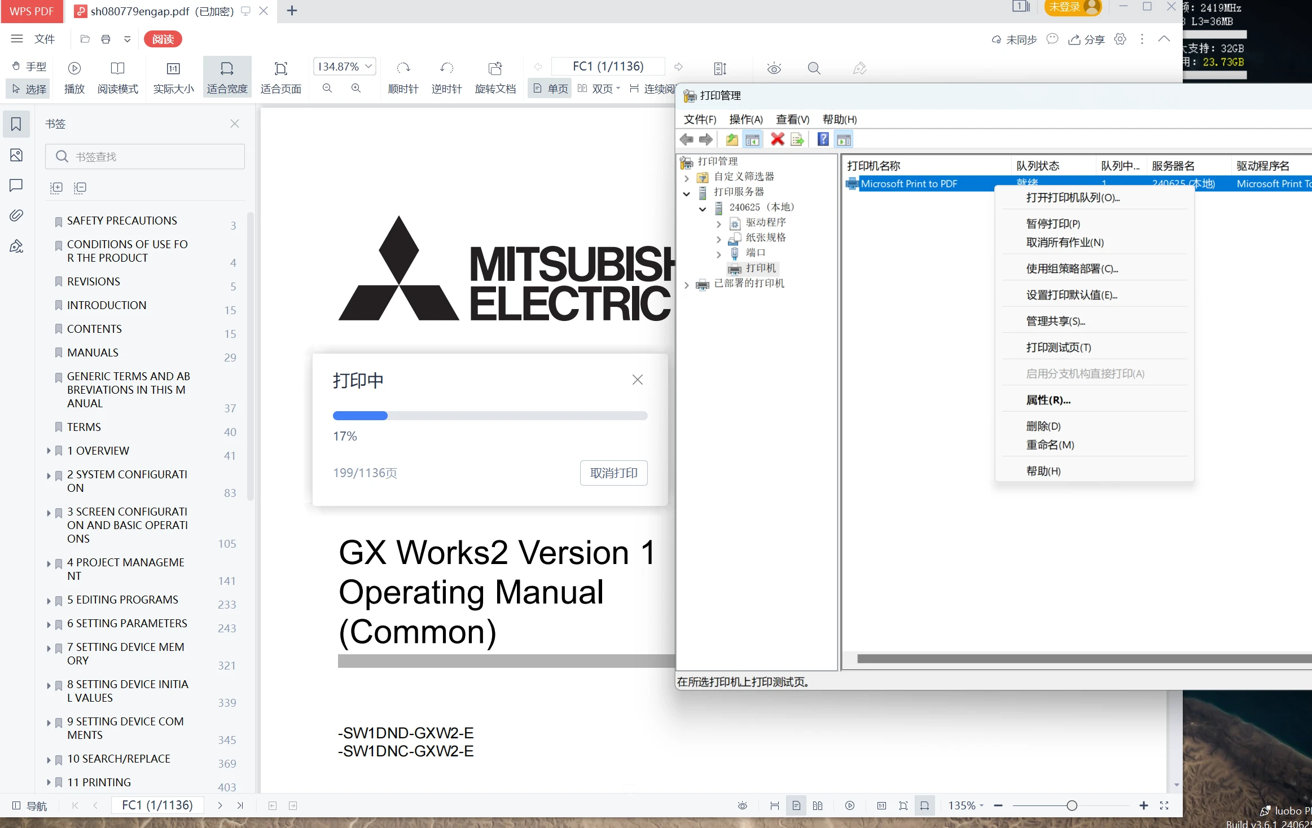Viewport: 1312px width, 828px height.
Task: Click the eye protection mode icon in toolbar
Action: pyautogui.click(x=774, y=69)
